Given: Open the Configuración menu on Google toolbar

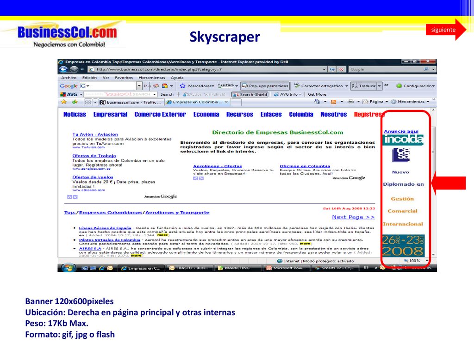Looking at the screenshot, I should pos(416,86).
